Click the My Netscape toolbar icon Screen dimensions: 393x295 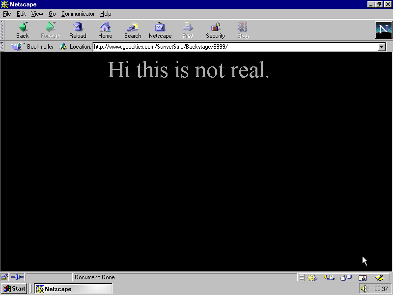tap(160, 30)
